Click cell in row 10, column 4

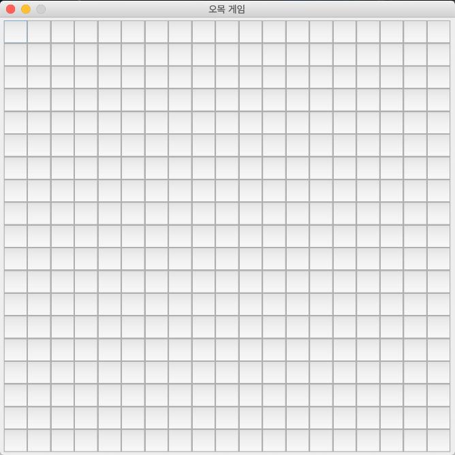coord(87,236)
